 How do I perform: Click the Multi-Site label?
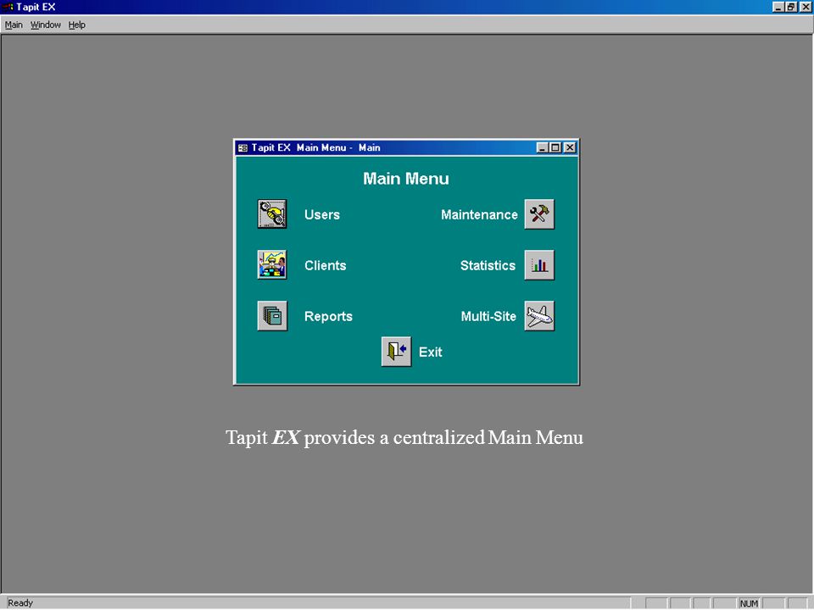pyautogui.click(x=488, y=316)
